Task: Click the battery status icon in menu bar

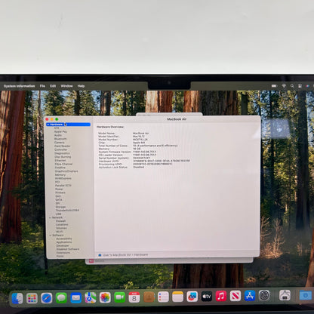Action: pos(274,86)
